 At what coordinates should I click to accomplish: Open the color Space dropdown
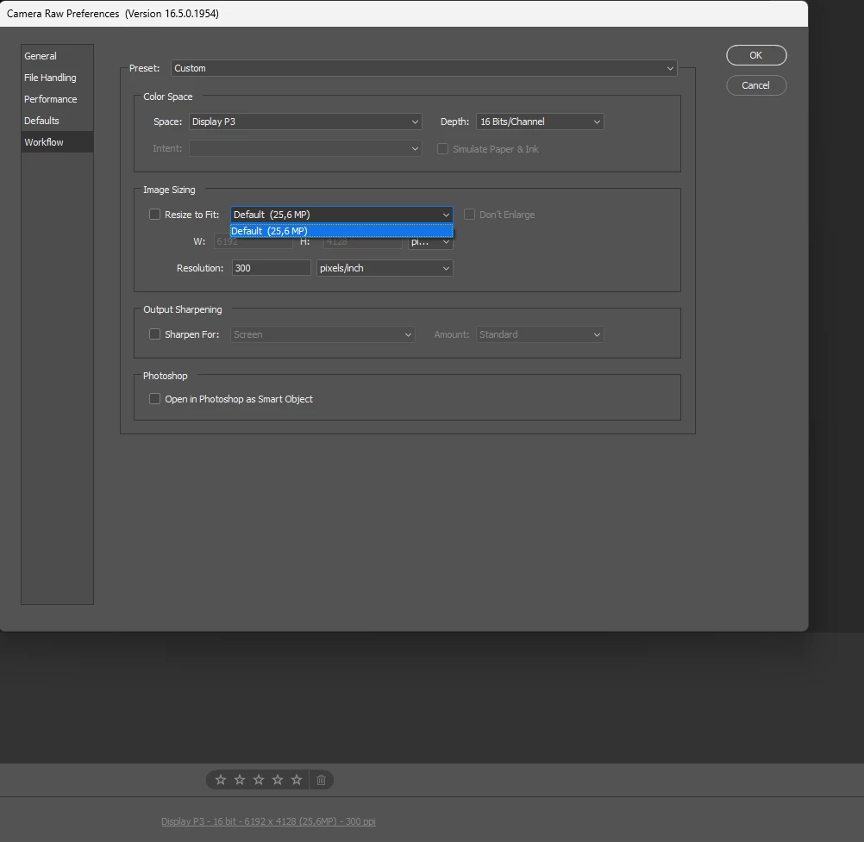tap(305, 122)
